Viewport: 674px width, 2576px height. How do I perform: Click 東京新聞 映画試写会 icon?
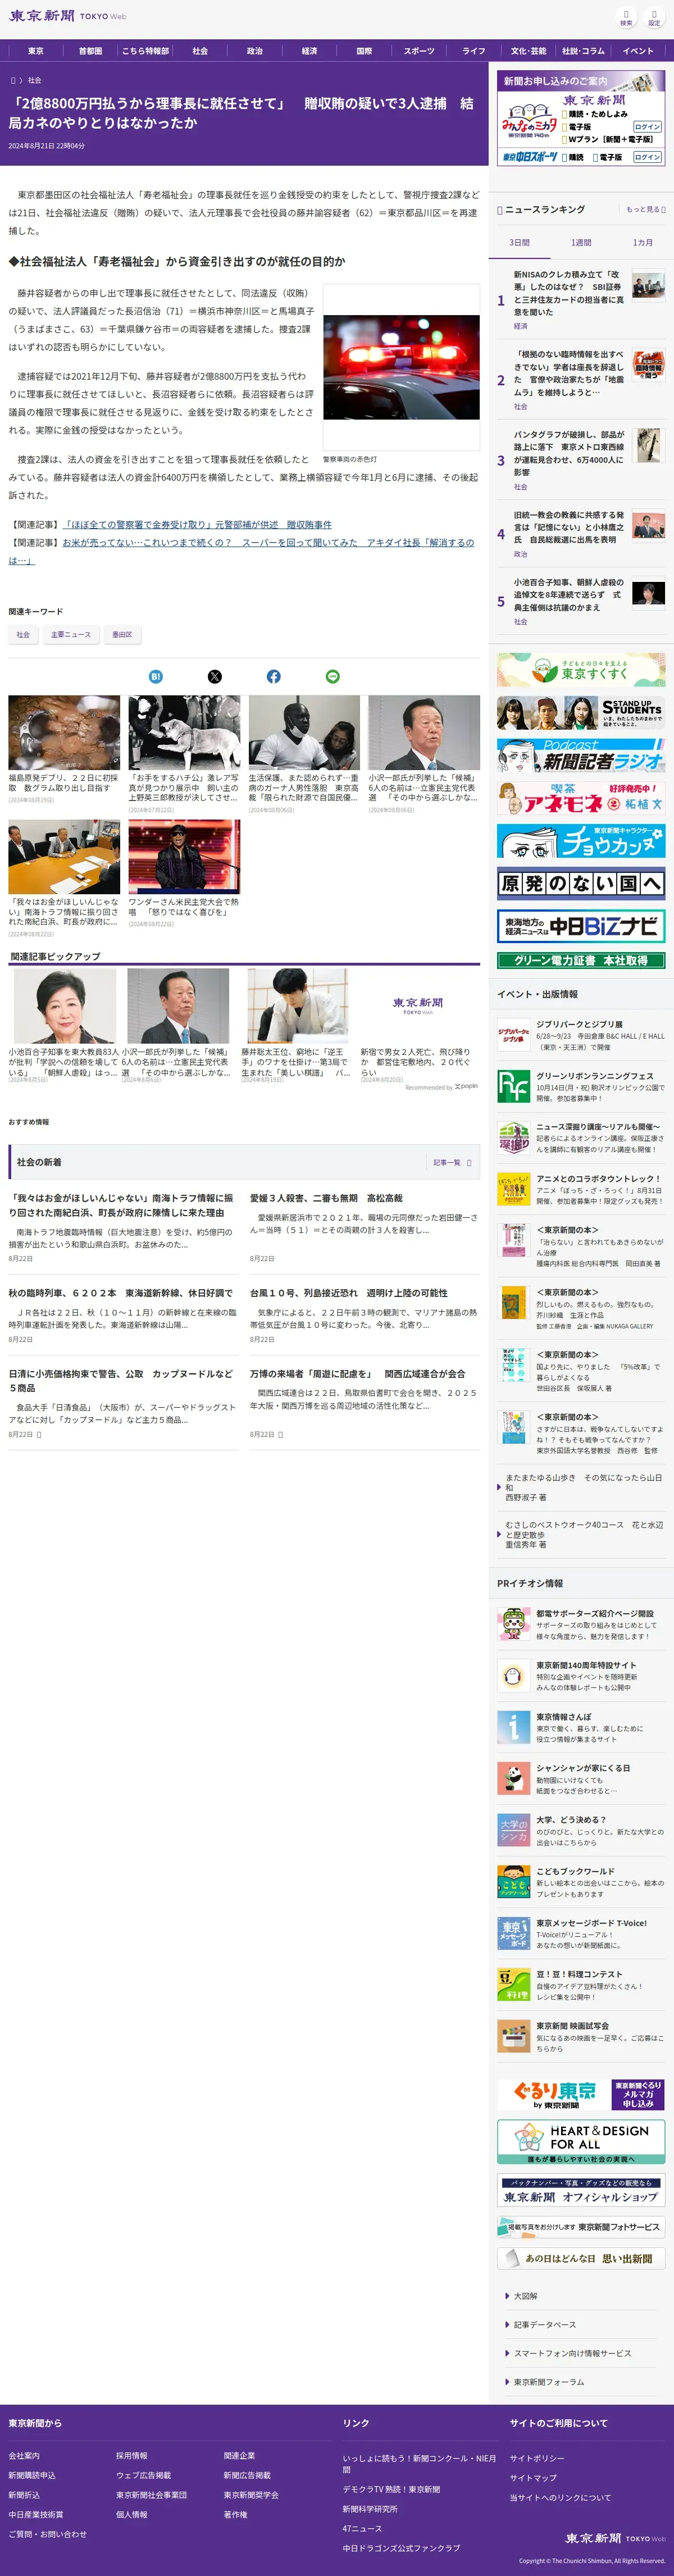click(x=513, y=2036)
